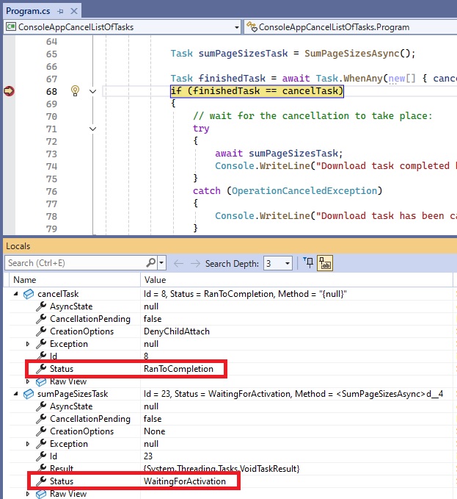Click the Locals search magnifier icon
The width and height of the screenshot is (457, 499).
point(151,263)
